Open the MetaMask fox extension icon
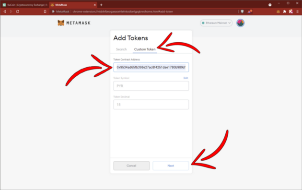This screenshot has height=190, width=302. point(278,12)
